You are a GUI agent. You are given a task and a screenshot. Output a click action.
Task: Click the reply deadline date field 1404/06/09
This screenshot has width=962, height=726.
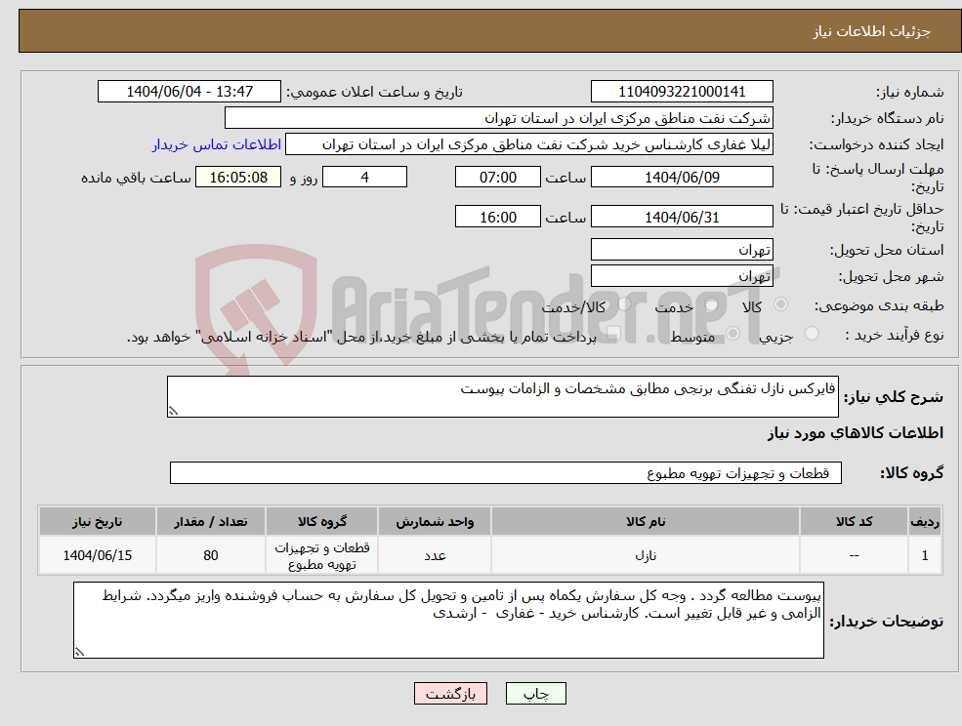681,177
